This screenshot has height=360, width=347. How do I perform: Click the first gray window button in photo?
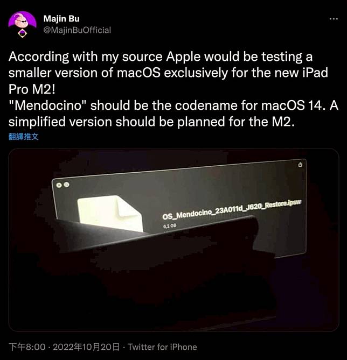click(59, 185)
